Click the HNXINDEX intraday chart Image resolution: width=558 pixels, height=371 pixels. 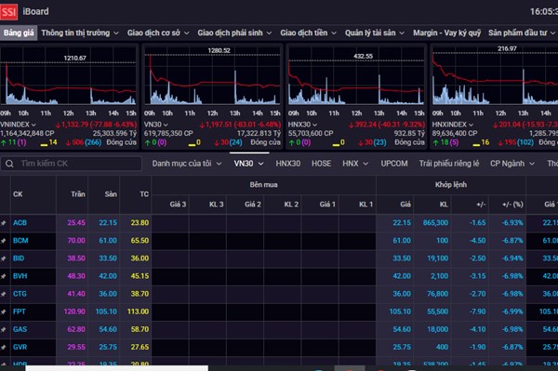[x=495, y=76]
